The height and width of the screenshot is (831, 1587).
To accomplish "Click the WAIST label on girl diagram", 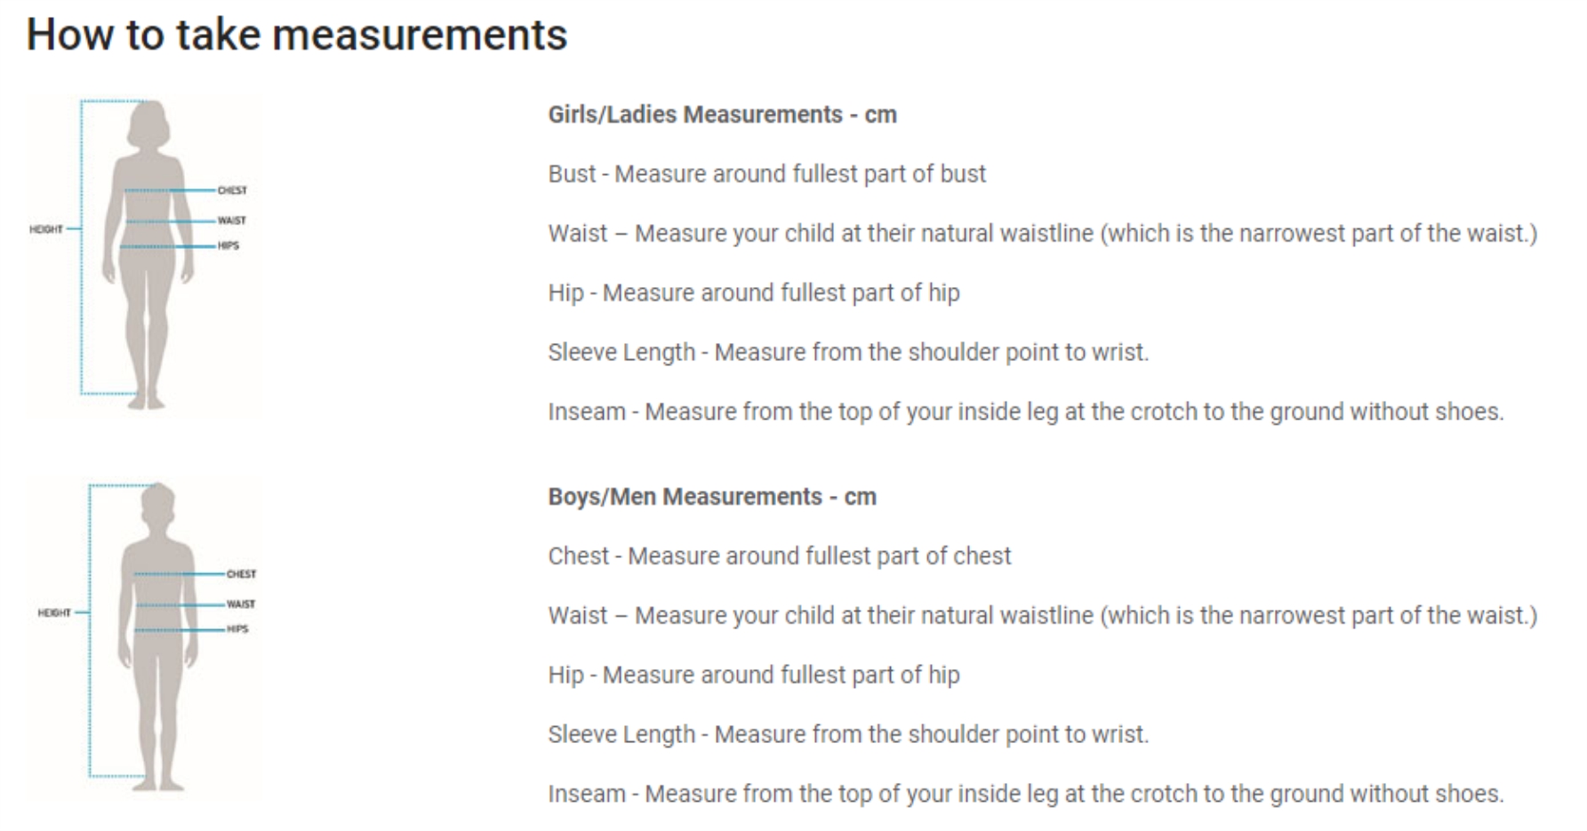I will 231,220.
